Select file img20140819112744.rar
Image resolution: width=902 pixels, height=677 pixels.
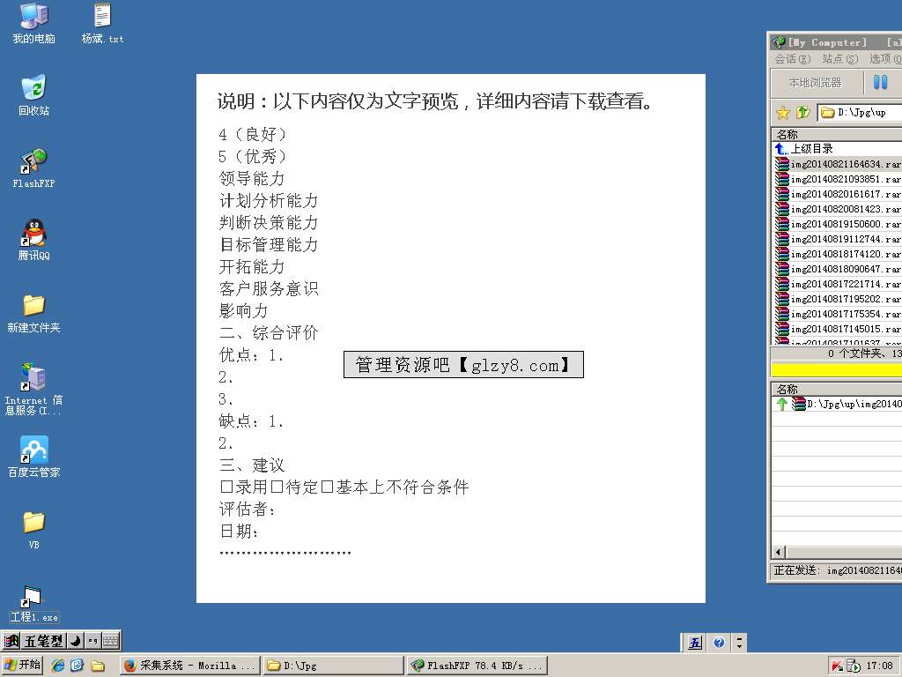(x=837, y=239)
